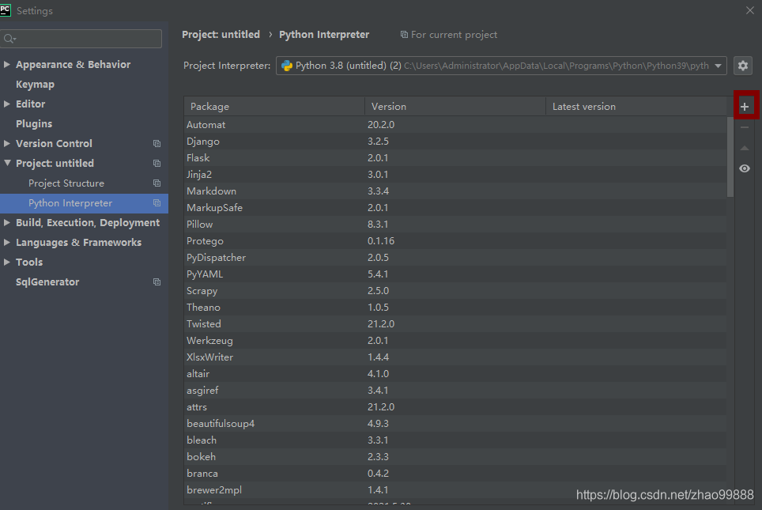
Task: Click project-level icon beside Project Structure
Action: 157,183
